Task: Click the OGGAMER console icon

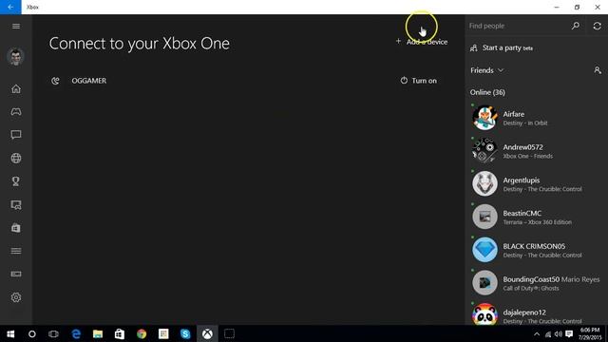Action: [x=55, y=81]
